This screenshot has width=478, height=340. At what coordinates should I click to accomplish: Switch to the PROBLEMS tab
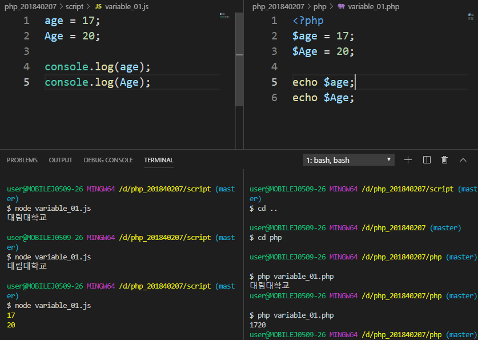pyautogui.click(x=22, y=160)
